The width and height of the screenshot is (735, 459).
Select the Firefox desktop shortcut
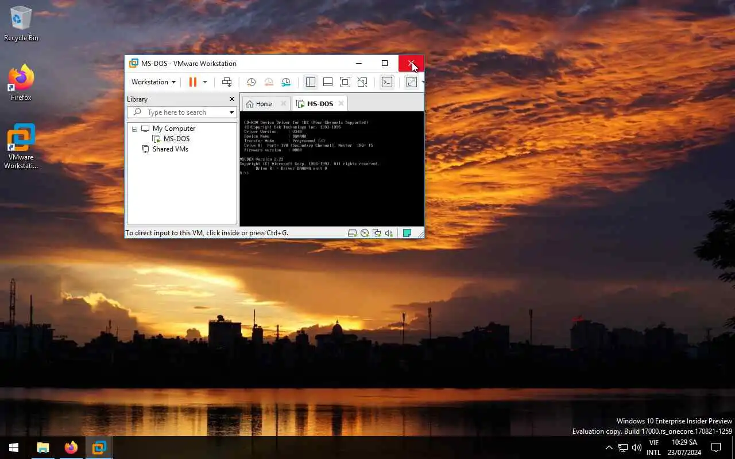pyautogui.click(x=21, y=83)
